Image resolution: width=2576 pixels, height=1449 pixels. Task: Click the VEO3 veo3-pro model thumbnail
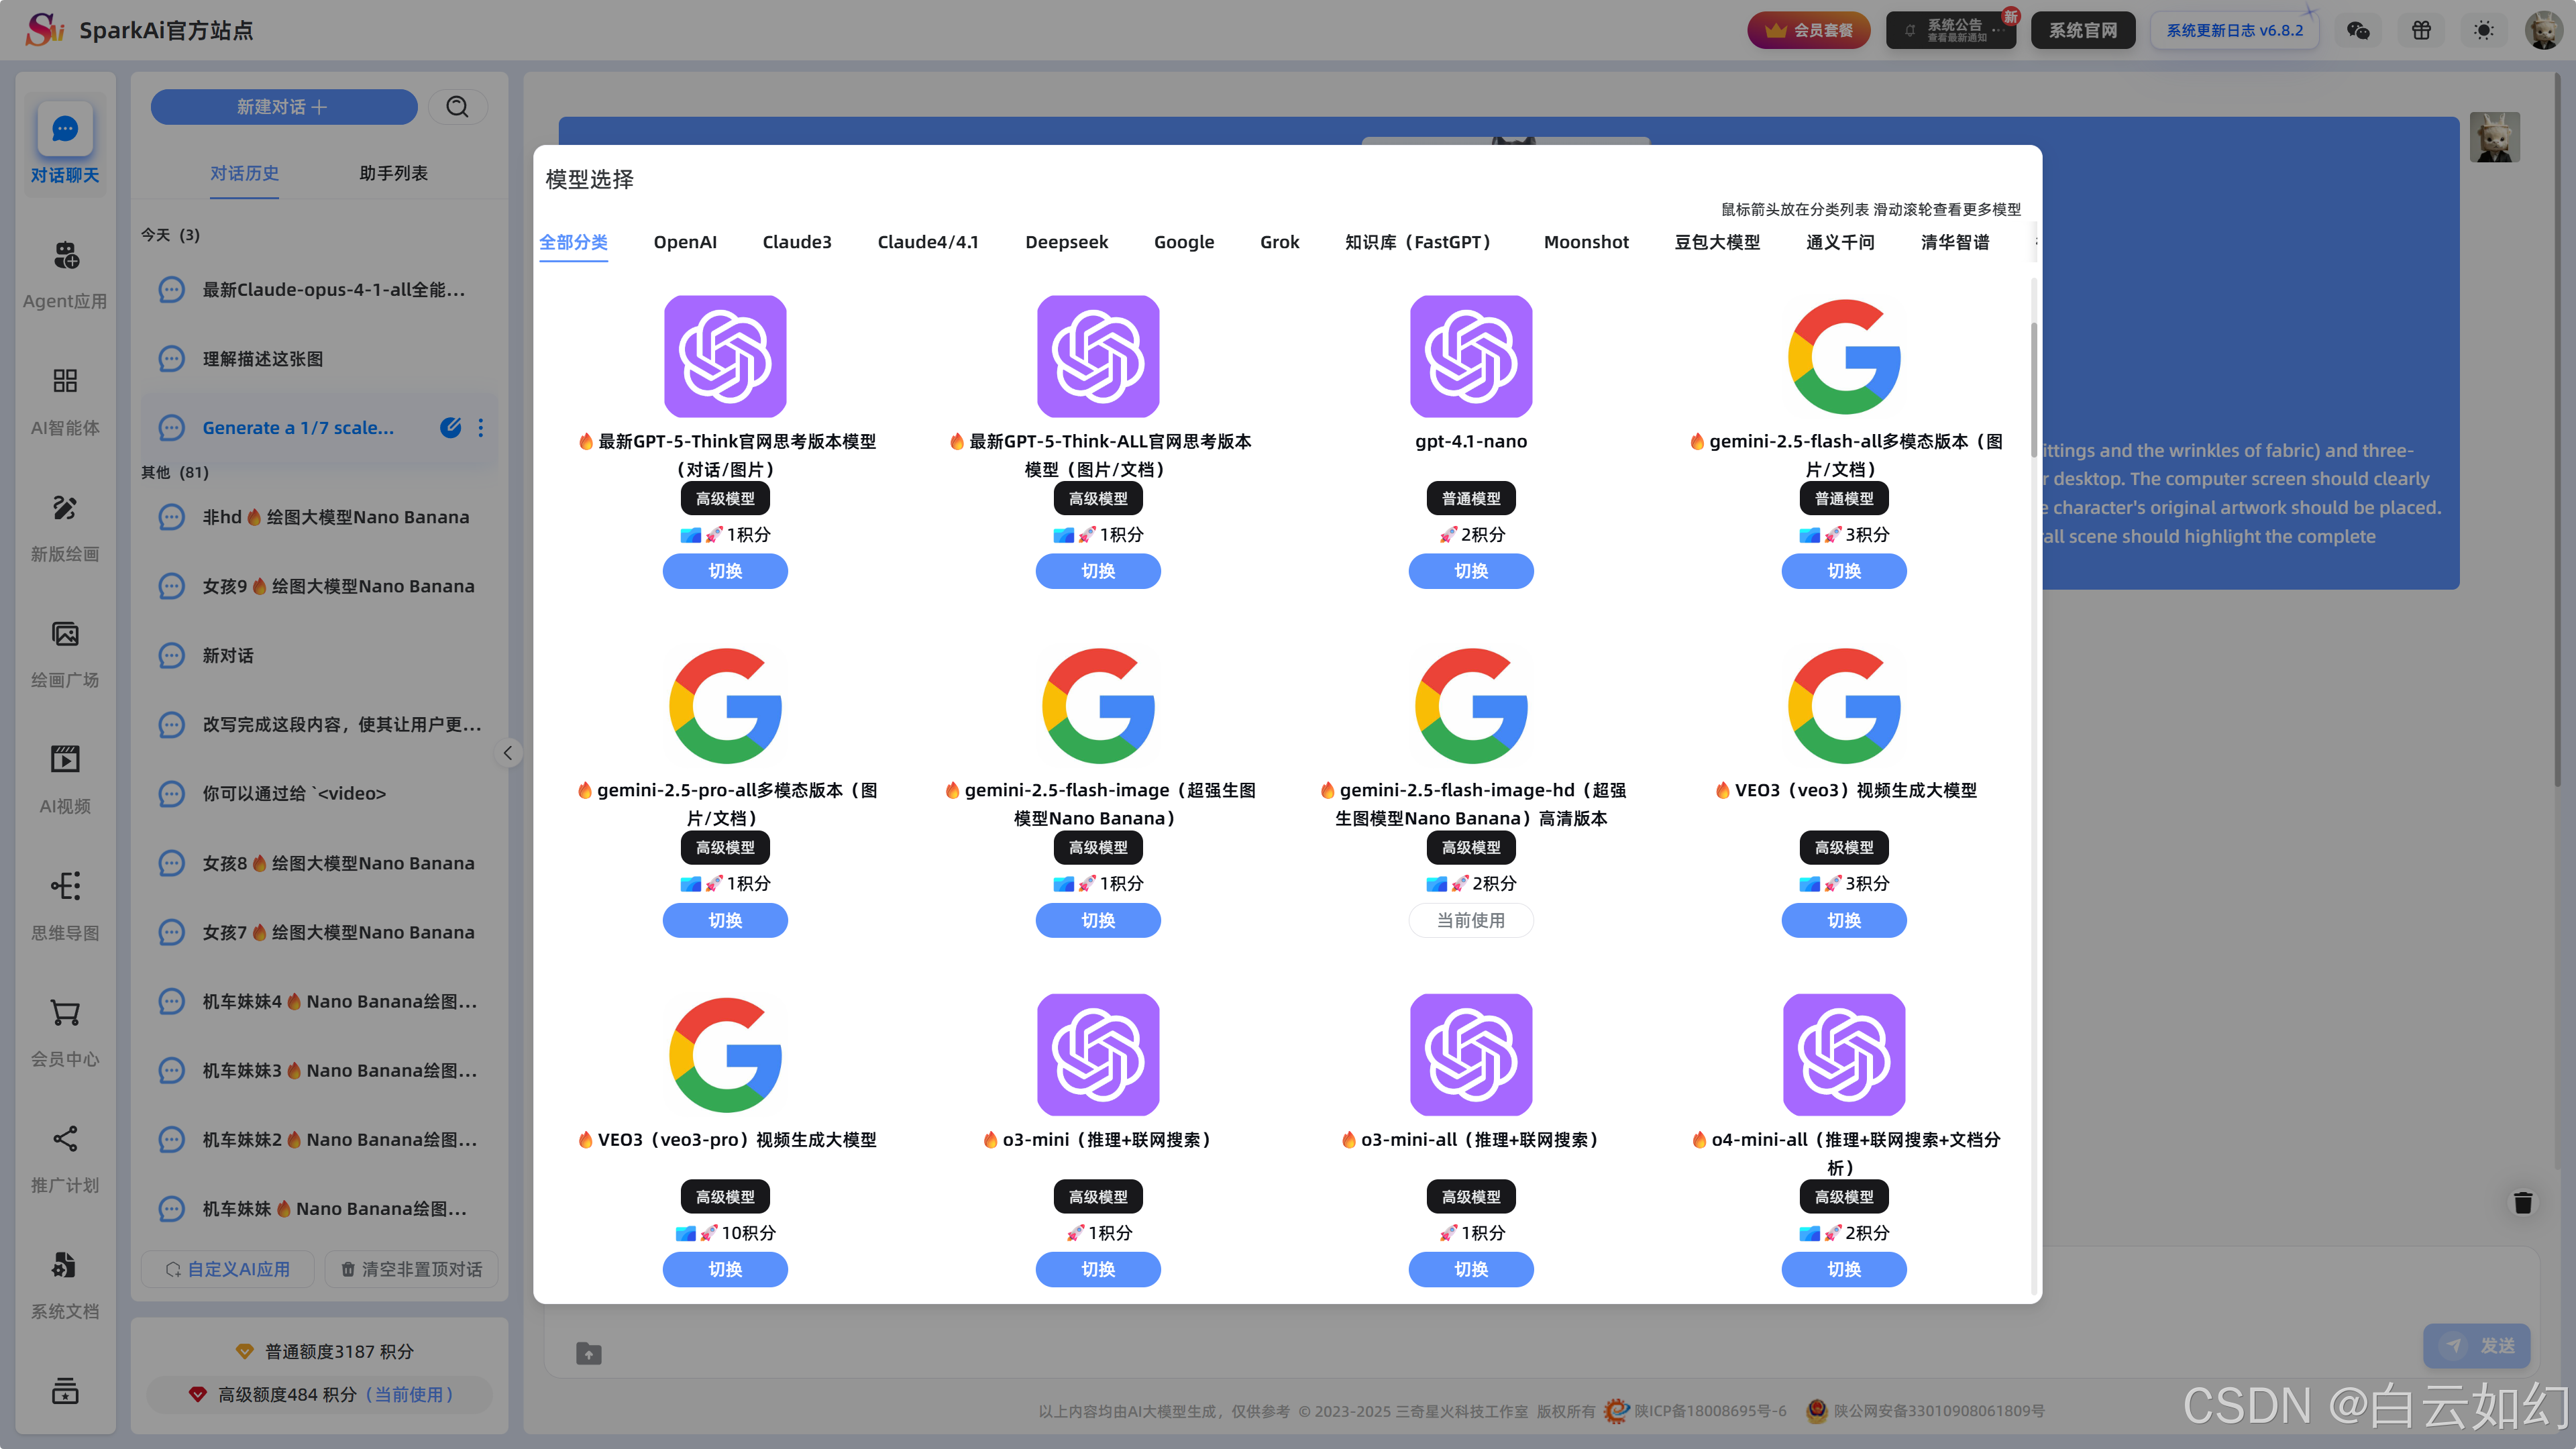[x=725, y=1055]
